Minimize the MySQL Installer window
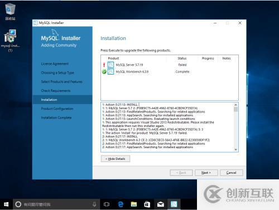This screenshot has width=279, height=210. [x=215, y=23]
